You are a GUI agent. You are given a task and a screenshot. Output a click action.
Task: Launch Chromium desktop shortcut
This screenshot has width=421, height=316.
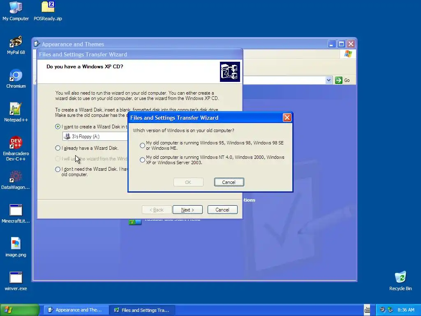pyautogui.click(x=16, y=79)
